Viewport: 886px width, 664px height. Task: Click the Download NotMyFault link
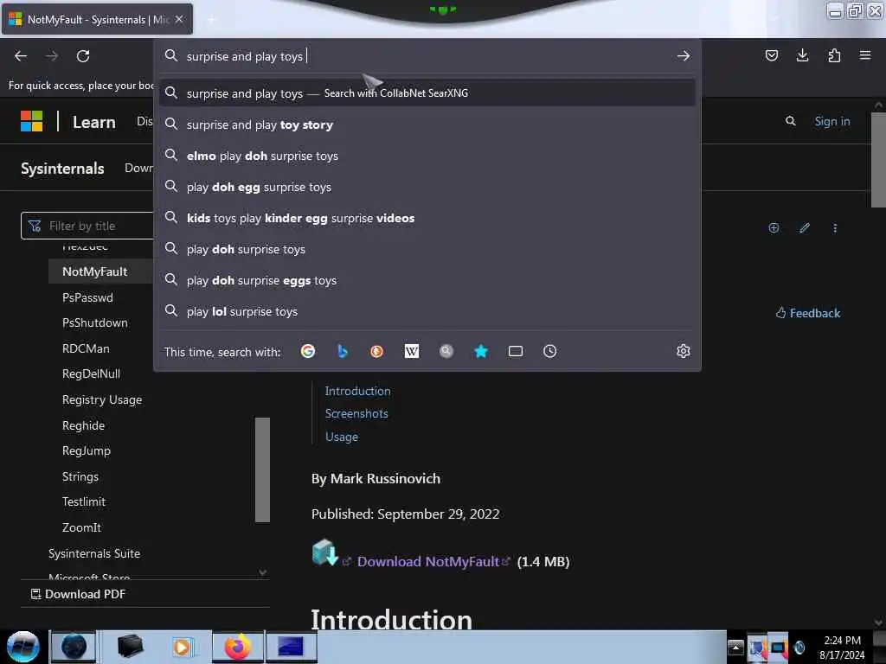(428, 561)
